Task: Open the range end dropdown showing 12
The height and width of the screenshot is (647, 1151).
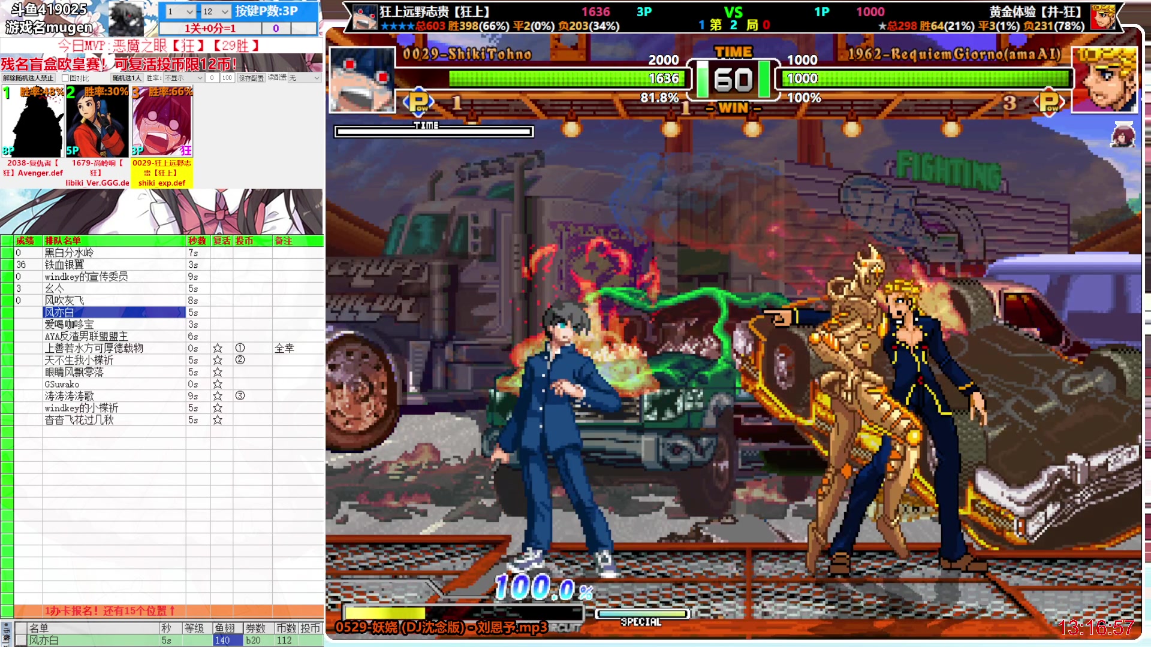Action: [216, 11]
